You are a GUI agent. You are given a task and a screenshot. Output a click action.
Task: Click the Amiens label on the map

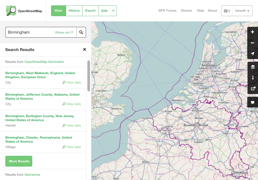146,162
